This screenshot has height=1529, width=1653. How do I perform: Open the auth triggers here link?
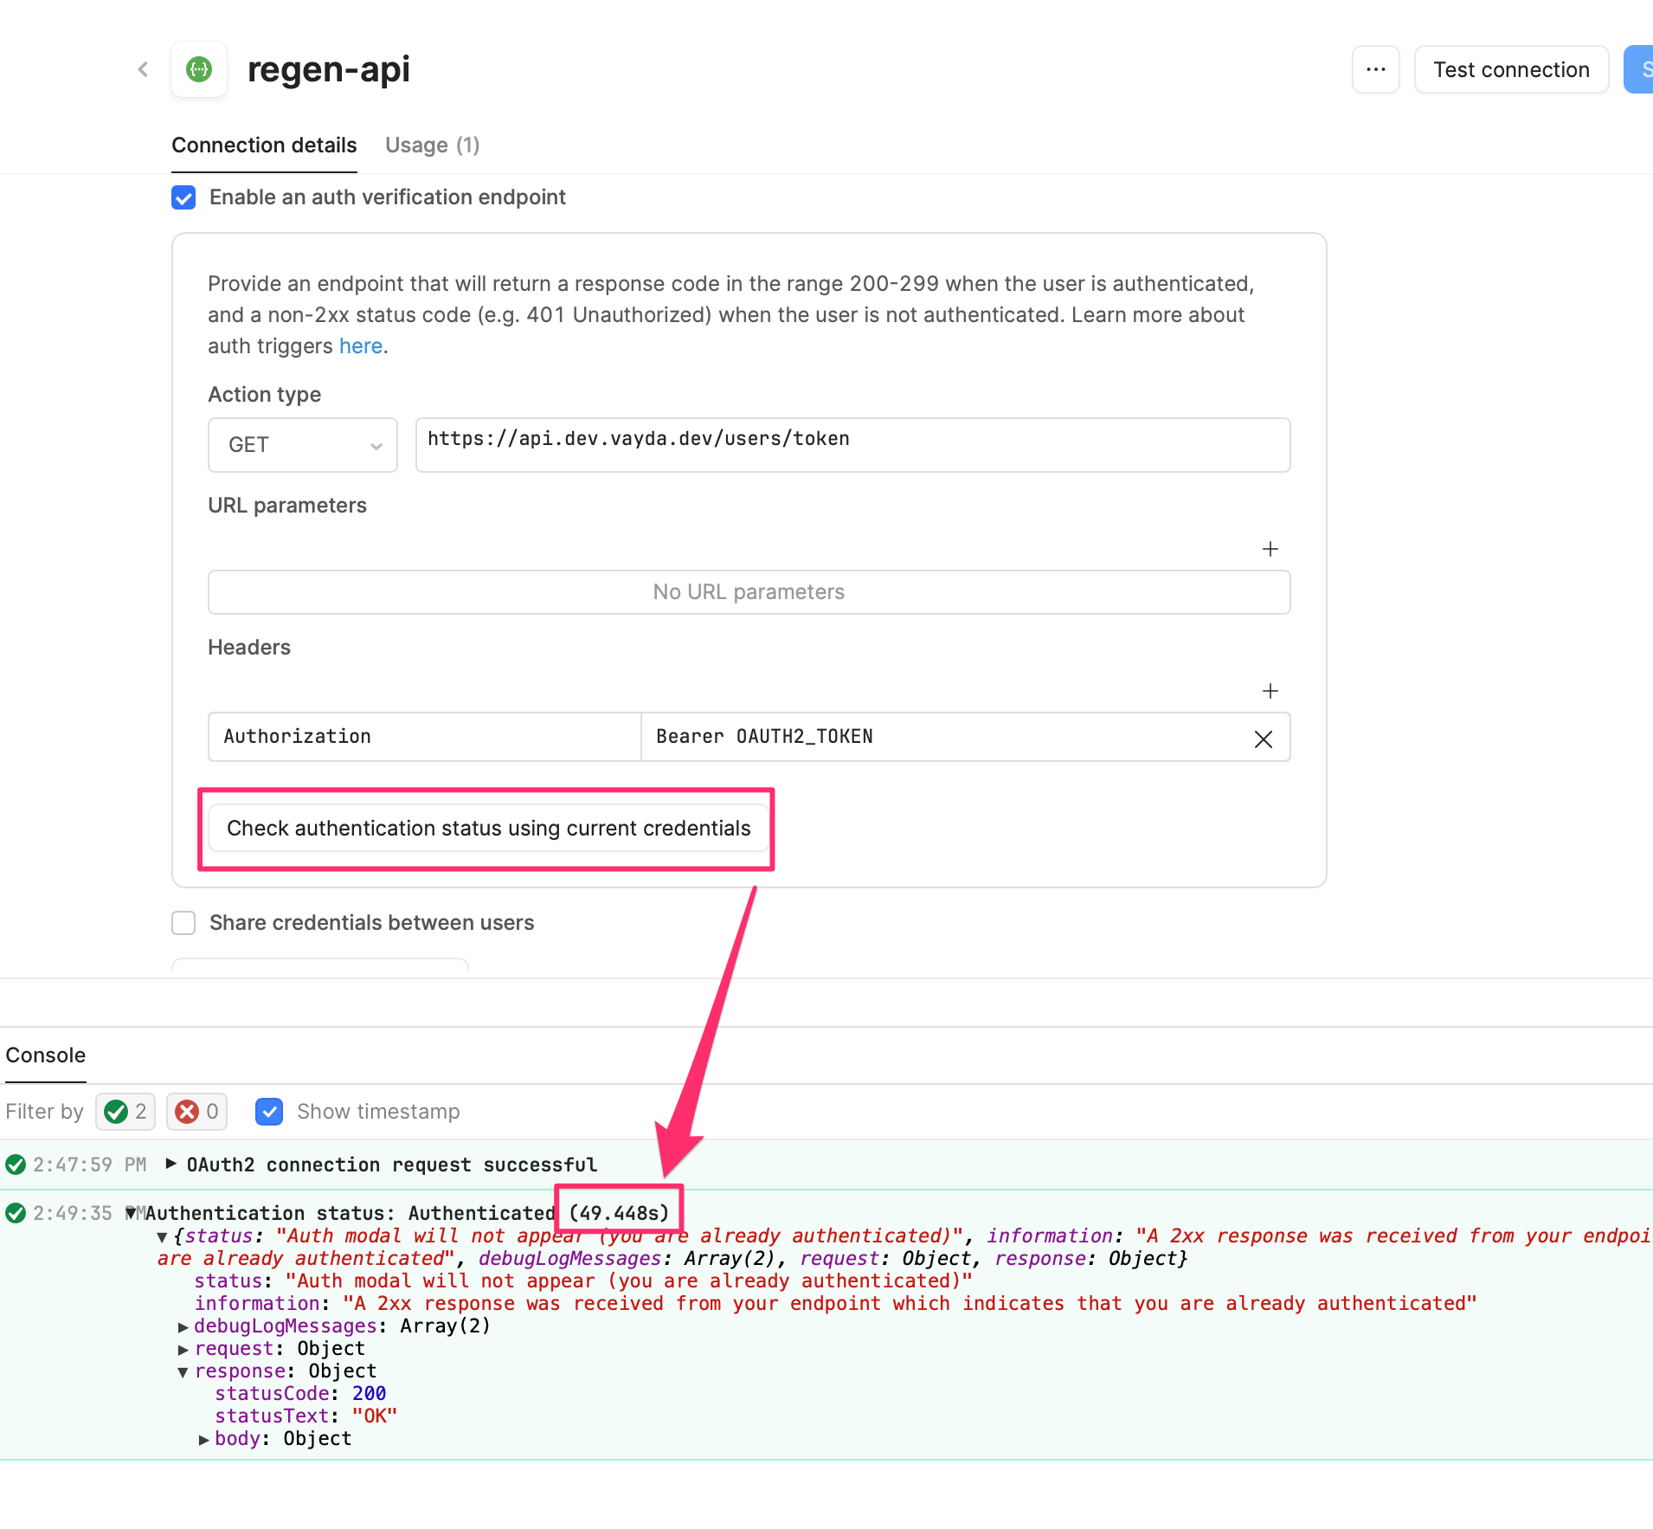361,345
